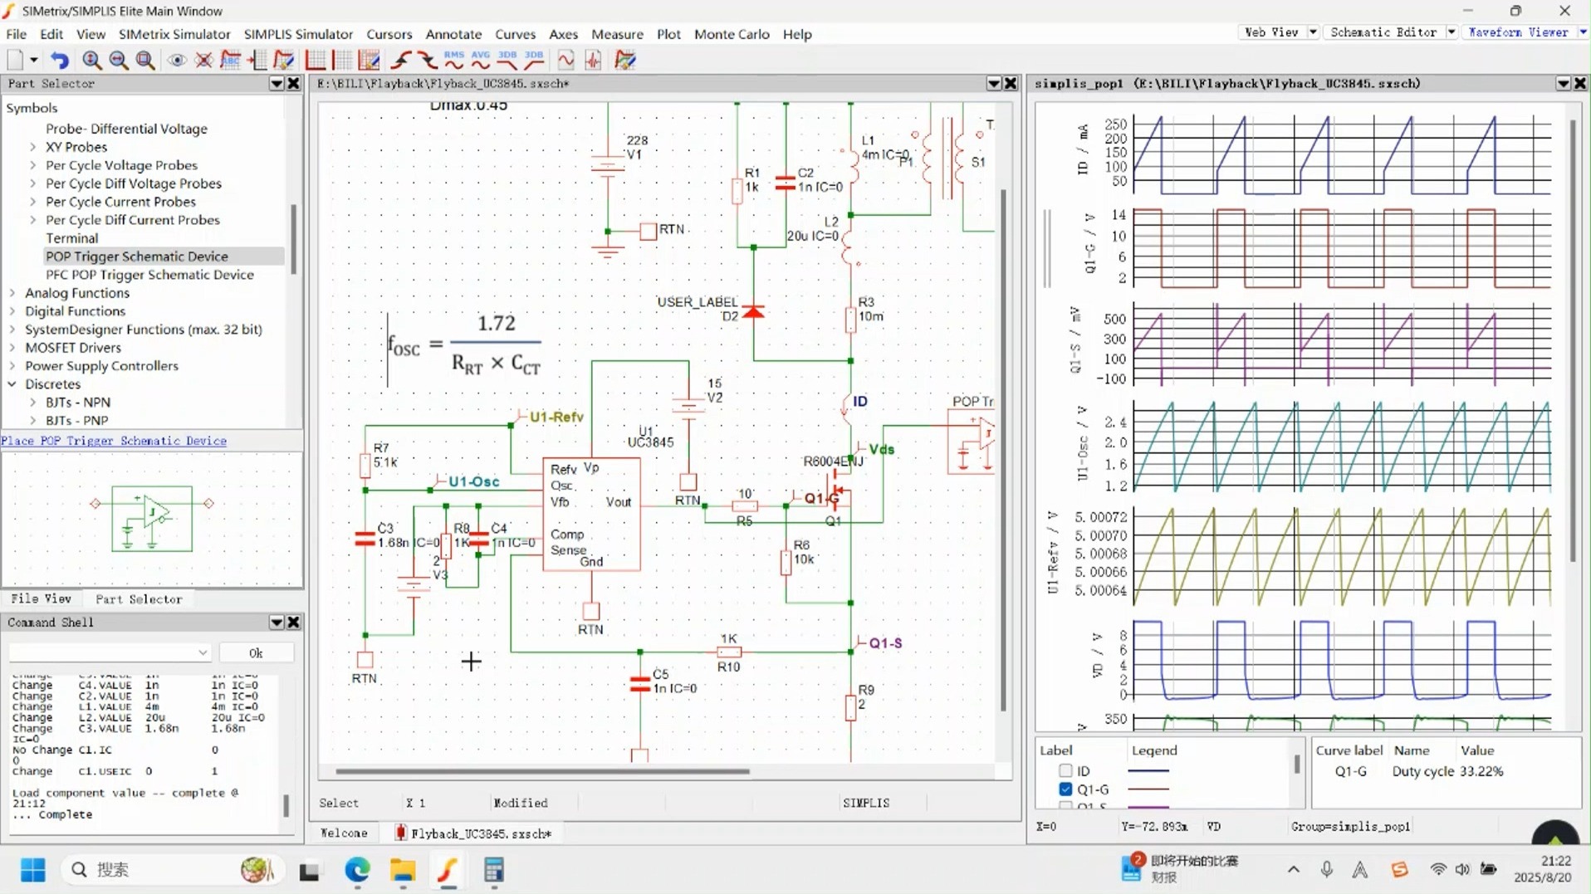Viewport: 1591px width, 894px height.
Task: Switch to the File View tab
Action: [41, 598]
